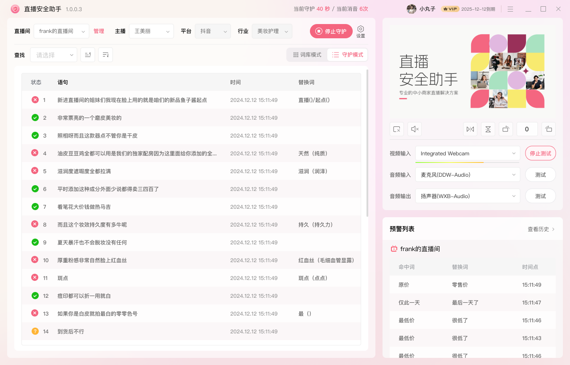Click the red error icon of row 8

click(x=35, y=224)
